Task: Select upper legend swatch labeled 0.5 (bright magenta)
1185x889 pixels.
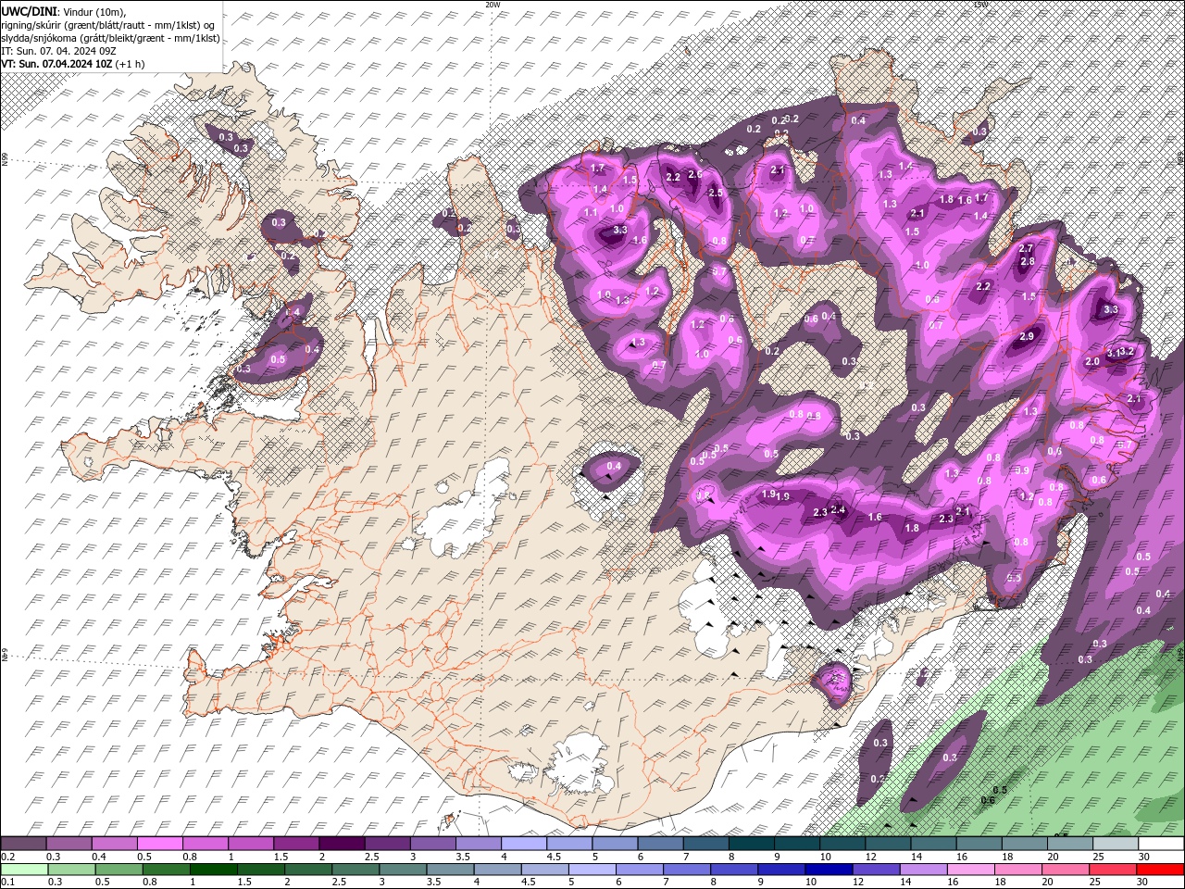Action: click(159, 844)
